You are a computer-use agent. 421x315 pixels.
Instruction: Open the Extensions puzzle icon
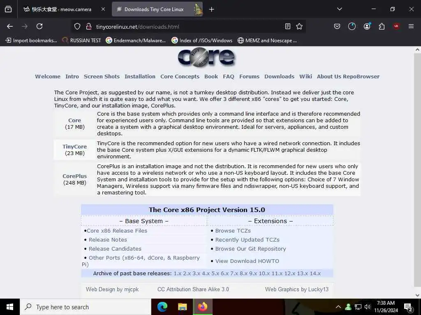pos(382,26)
